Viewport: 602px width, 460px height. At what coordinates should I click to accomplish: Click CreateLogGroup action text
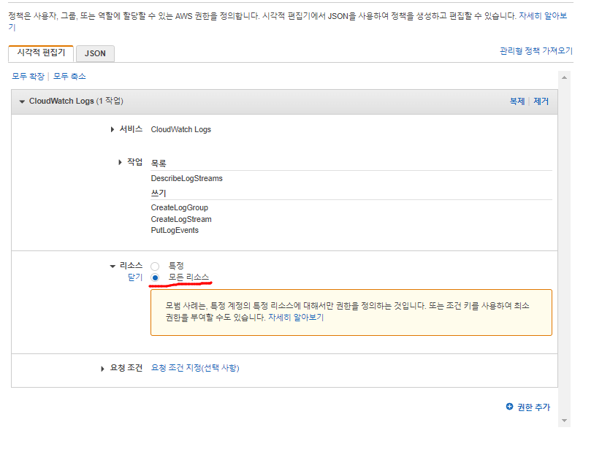coord(179,207)
